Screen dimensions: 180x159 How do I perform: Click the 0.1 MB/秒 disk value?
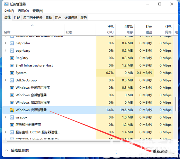point(144,73)
